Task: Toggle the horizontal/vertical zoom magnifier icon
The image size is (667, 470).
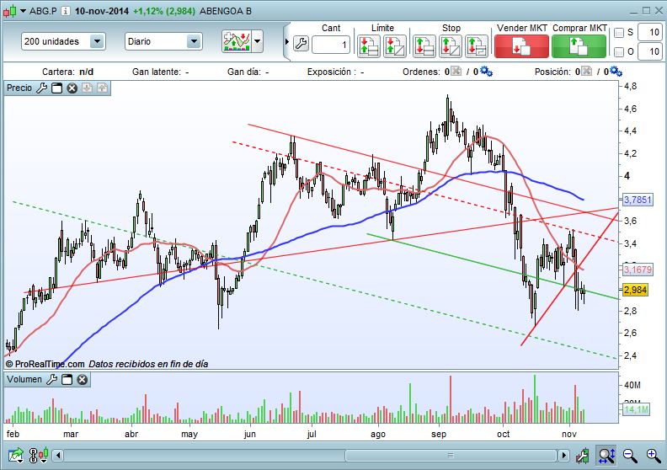Action: click(x=606, y=456)
